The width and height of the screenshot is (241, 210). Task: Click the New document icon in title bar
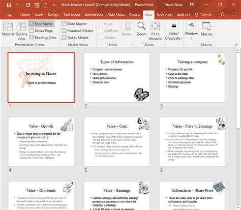(45, 5)
